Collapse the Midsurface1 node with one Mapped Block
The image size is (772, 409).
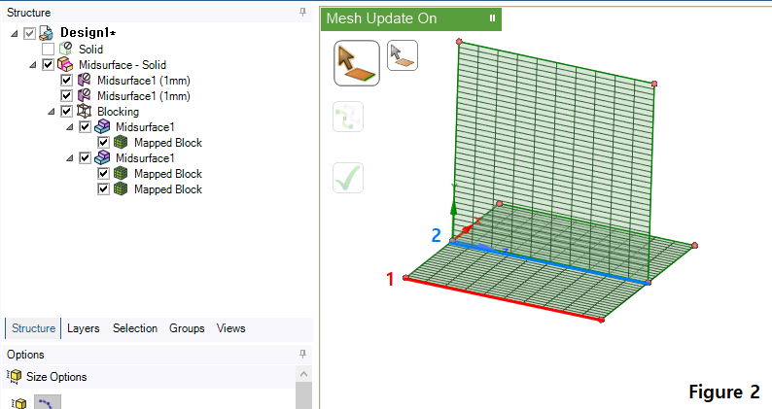point(70,127)
